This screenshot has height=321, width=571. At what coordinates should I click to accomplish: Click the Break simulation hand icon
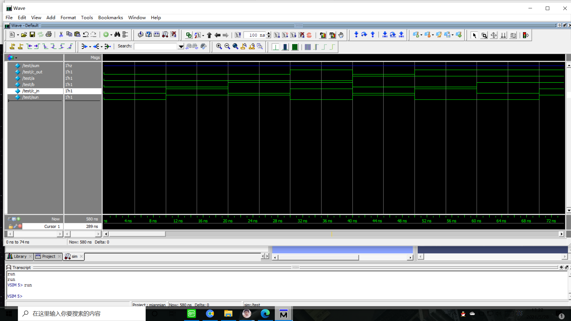click(x=341, y=35)
